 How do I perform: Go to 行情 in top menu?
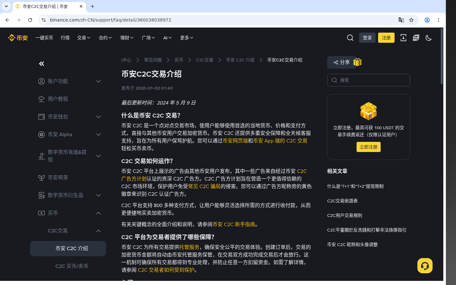65,38
